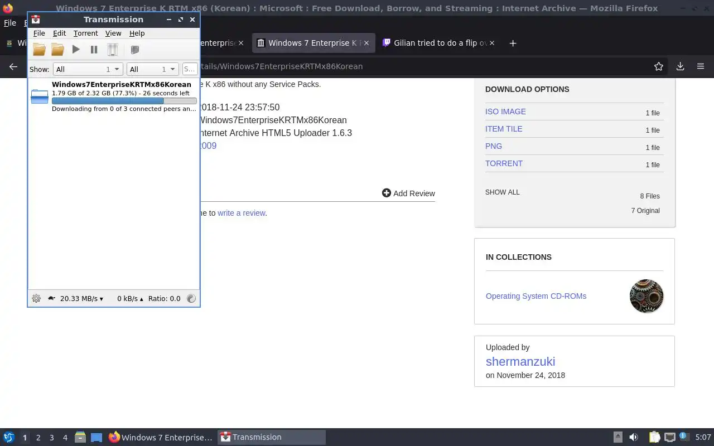Click the second folder icon in Transmission toolbar
714x446 pixels.
(57, 50)
